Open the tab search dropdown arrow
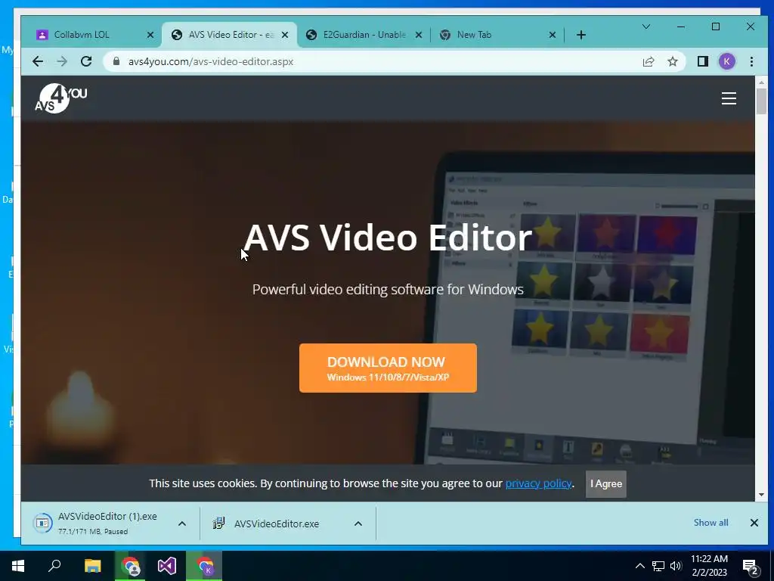 point(646,26)
